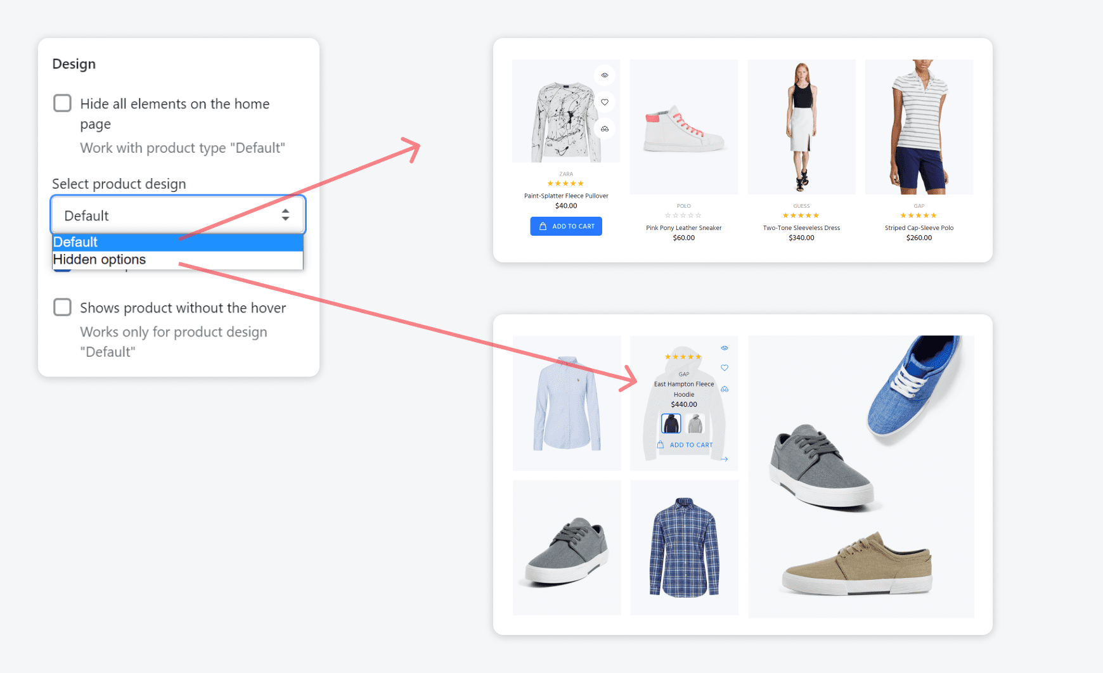Check Shows product without the hover
This screenshot has height=673, width=1103.
pos(62,307)
